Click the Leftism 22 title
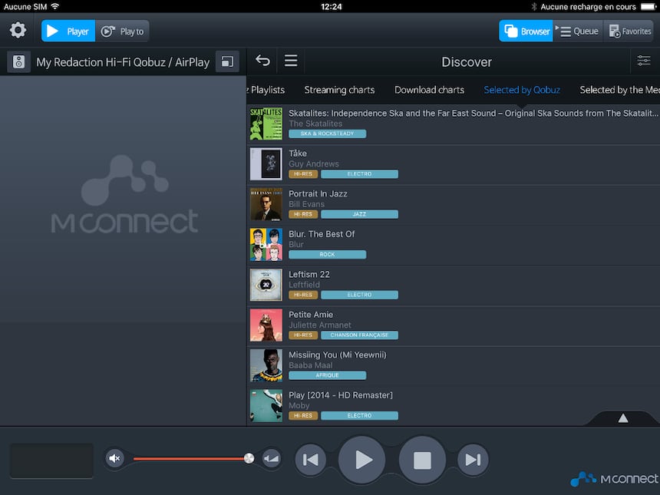The height and width of the screenshot is (495, 660). point(309,274)
